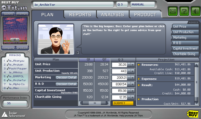Screen dimensions: 201x119
Task: Switch to the REPORTS tab
Action: [x=80, y=15]
